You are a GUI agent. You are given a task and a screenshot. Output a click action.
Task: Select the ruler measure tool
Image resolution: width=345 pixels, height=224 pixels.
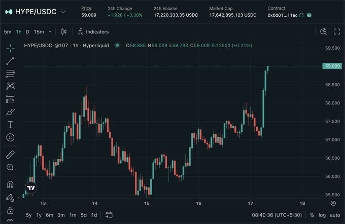click(x=10, y=155)
